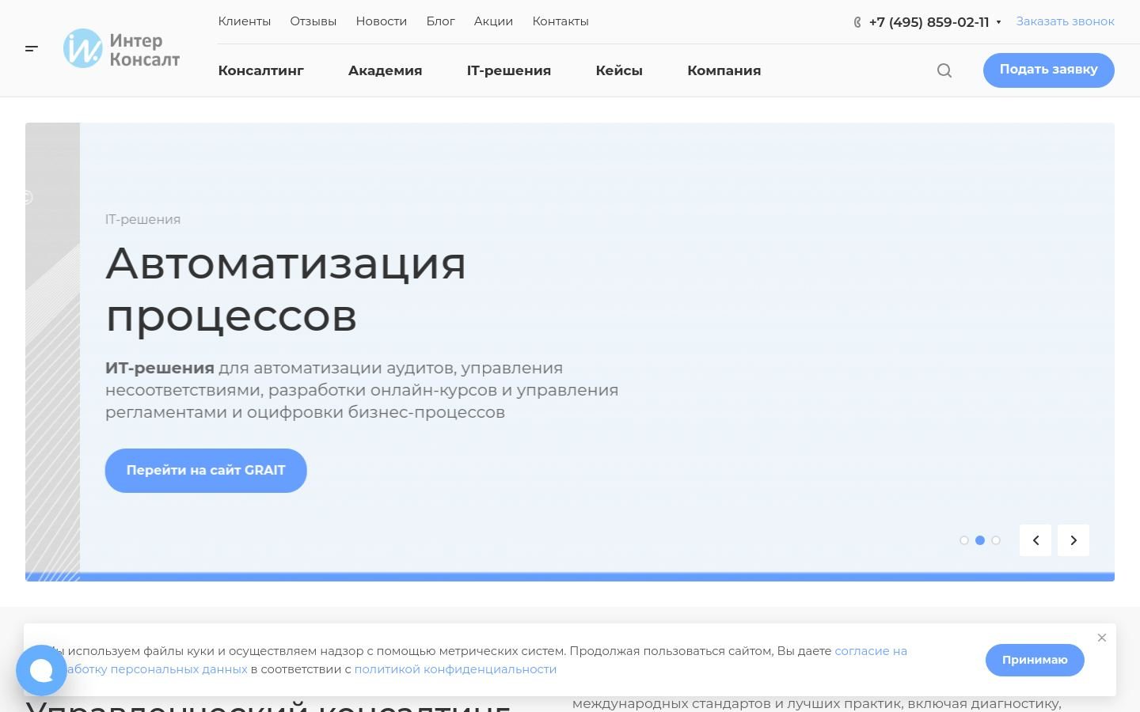Viewport: 1140px width, 712px height.
Task: Open the Академия menu
Action: (x=386, y=70)
